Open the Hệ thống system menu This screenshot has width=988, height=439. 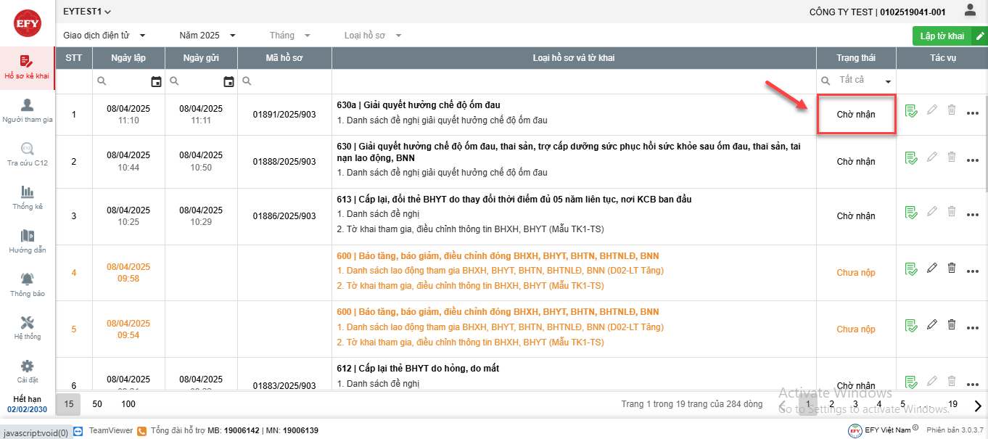coord(27,328)
